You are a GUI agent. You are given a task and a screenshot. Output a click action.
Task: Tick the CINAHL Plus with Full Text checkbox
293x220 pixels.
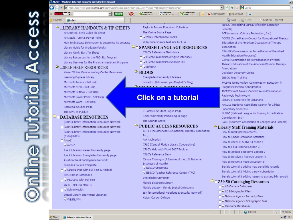coord(62,170)
